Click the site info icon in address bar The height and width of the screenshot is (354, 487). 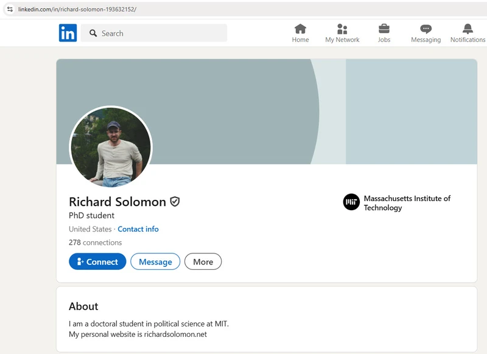[x=10, y=9]
